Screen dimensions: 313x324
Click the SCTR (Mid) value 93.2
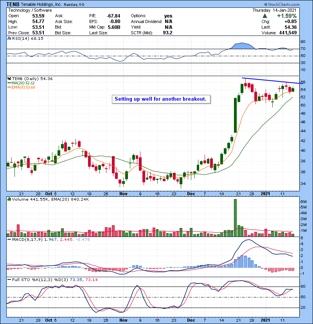point(167,33)
